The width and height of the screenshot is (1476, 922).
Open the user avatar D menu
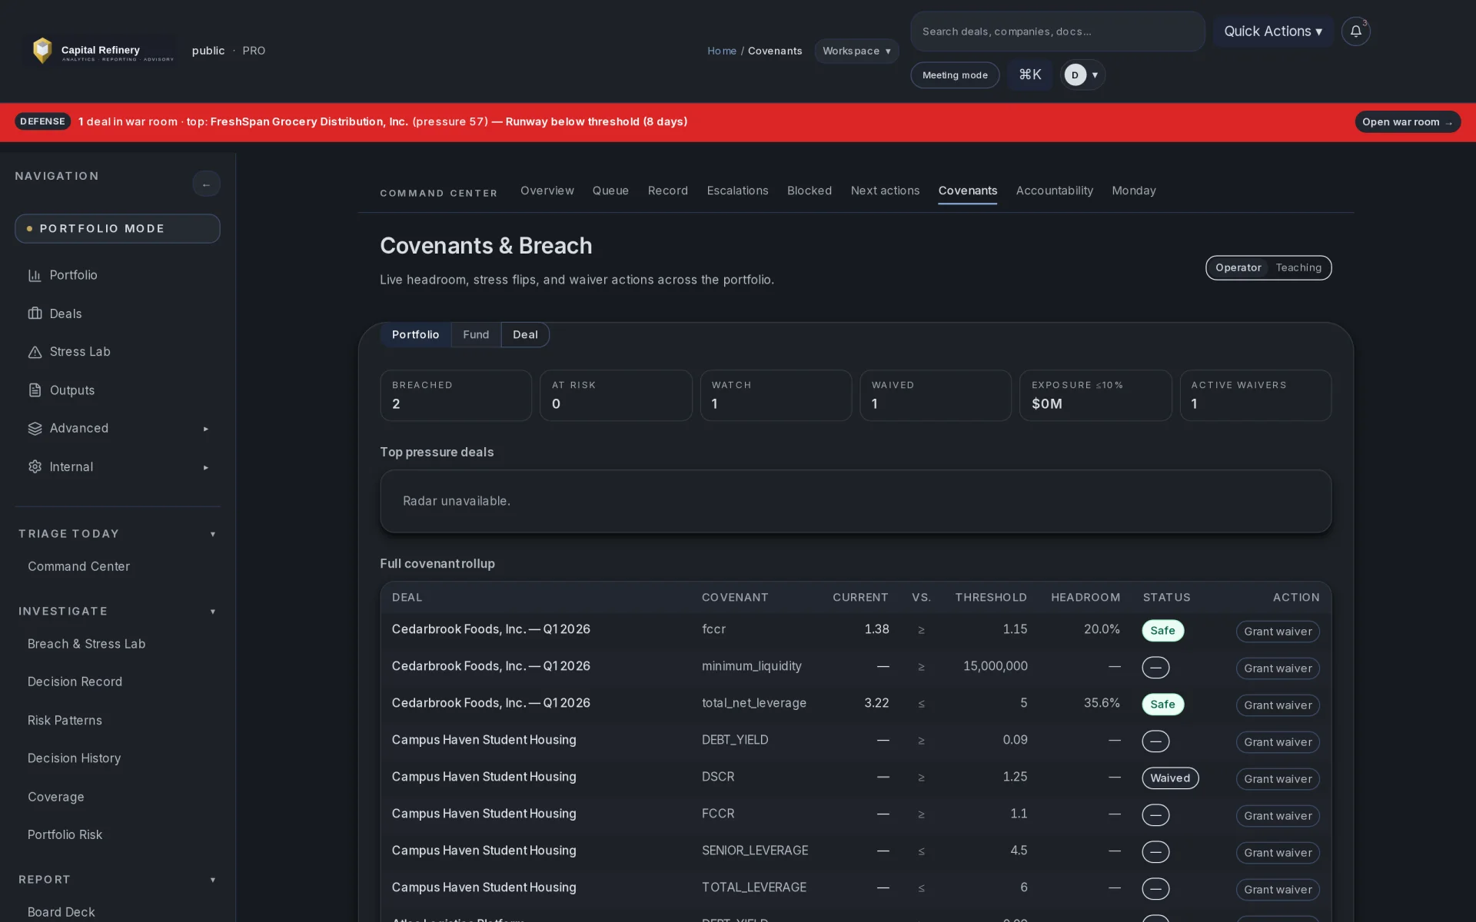pos(1083,75)
